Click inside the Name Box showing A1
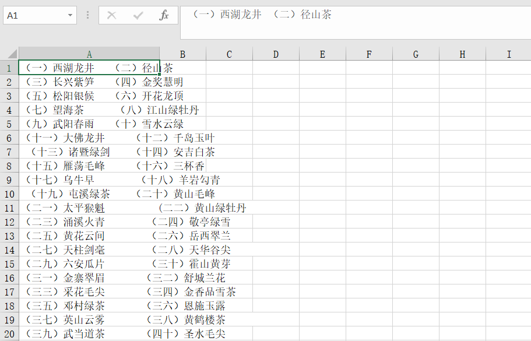Image resolution: width=531 pixels, height=341 pixels. 32,15
